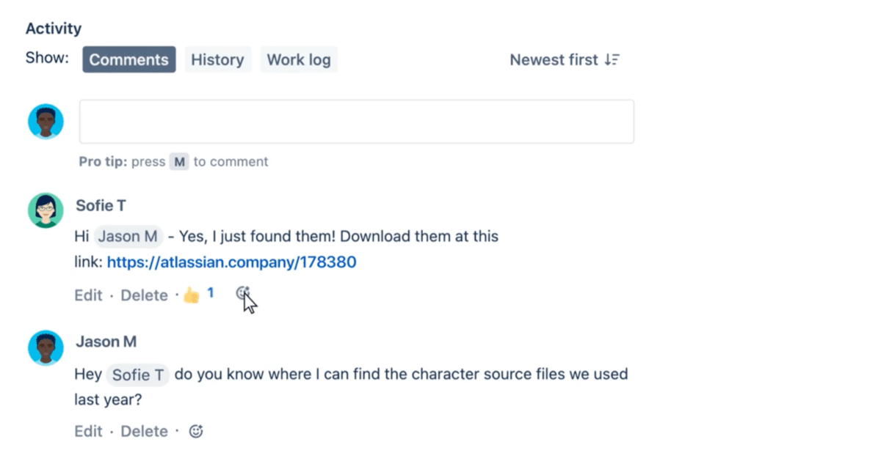The image size is (881, 461).
Task: Click the Sofie T mention in Jason's comment
Action: 138,375
